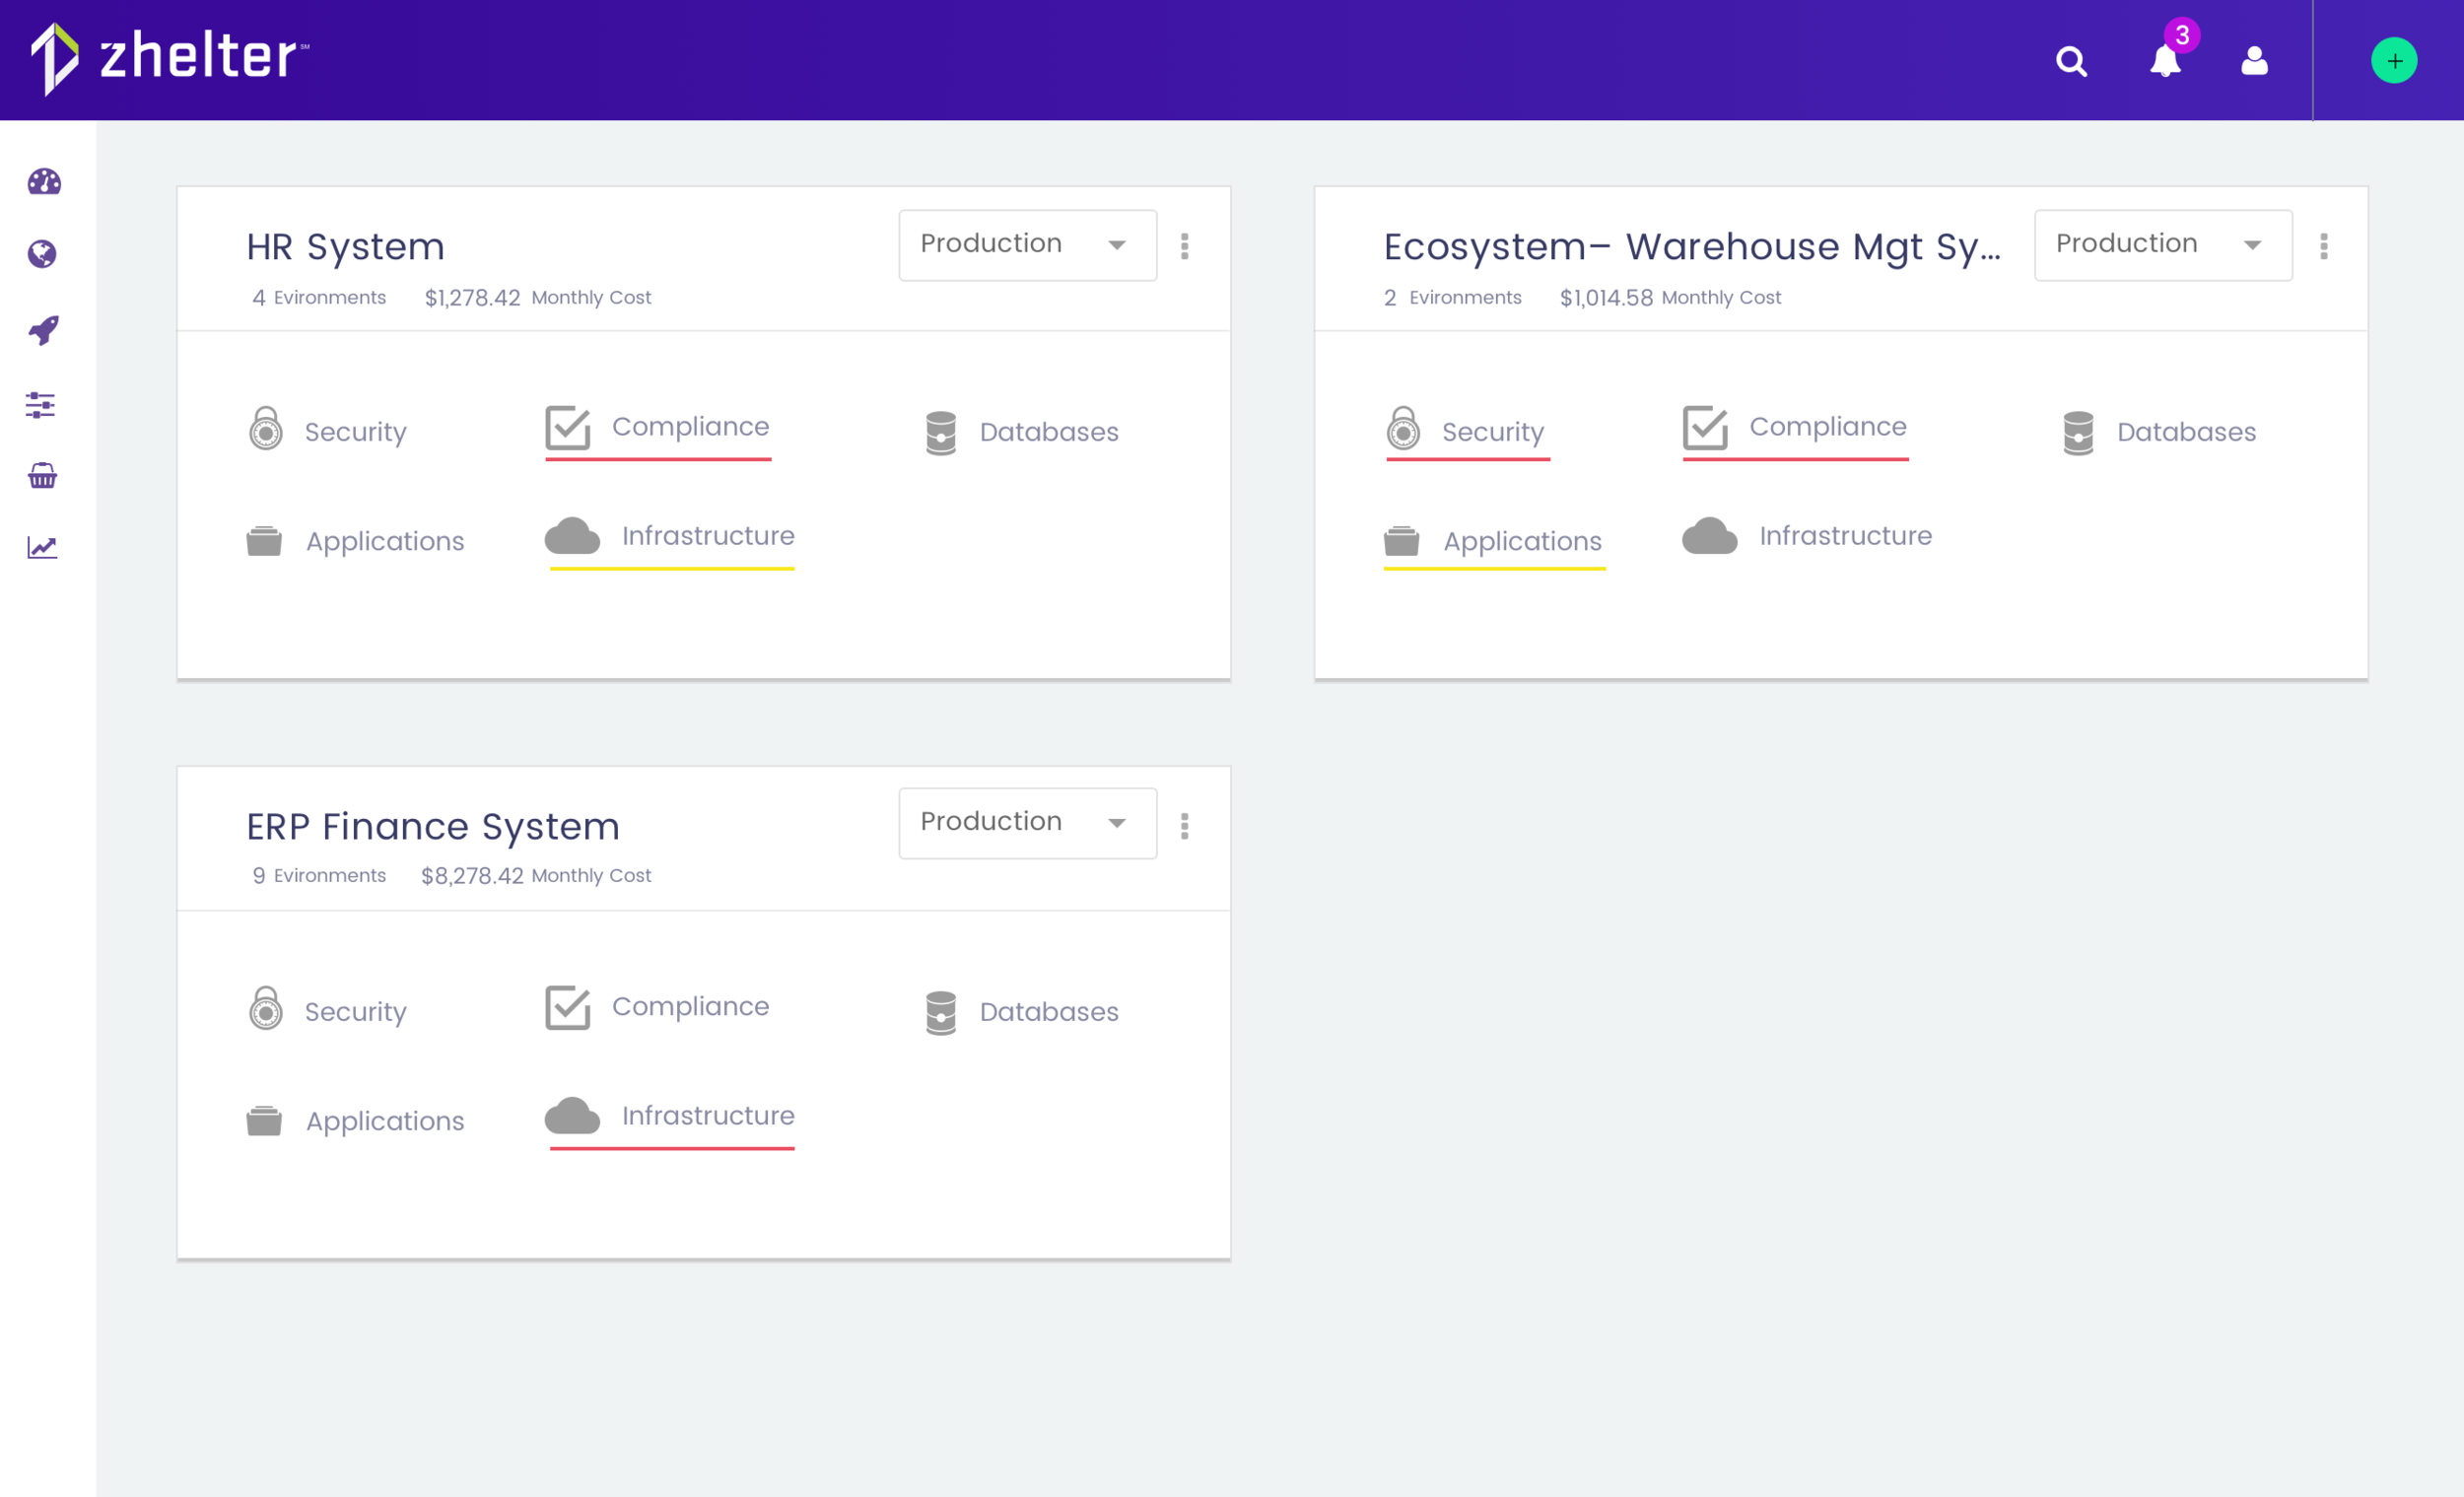This screenshot has width=2464, height=1497.
Task: Click the globe icon in sidebar
Action: (x=42, y=254)
